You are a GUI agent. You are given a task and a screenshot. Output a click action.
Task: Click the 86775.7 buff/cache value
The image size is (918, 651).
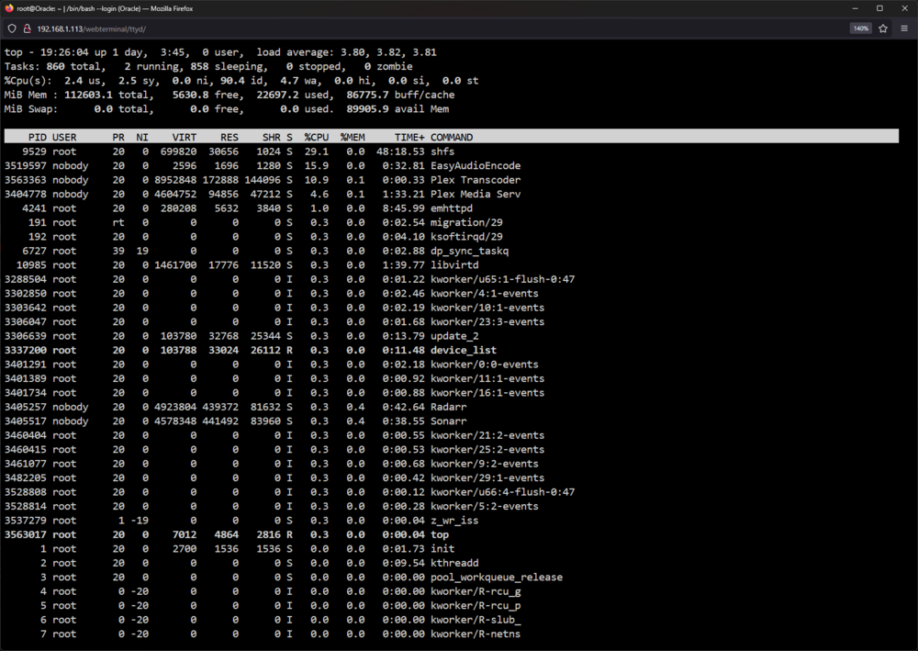(x=400, y=95)
